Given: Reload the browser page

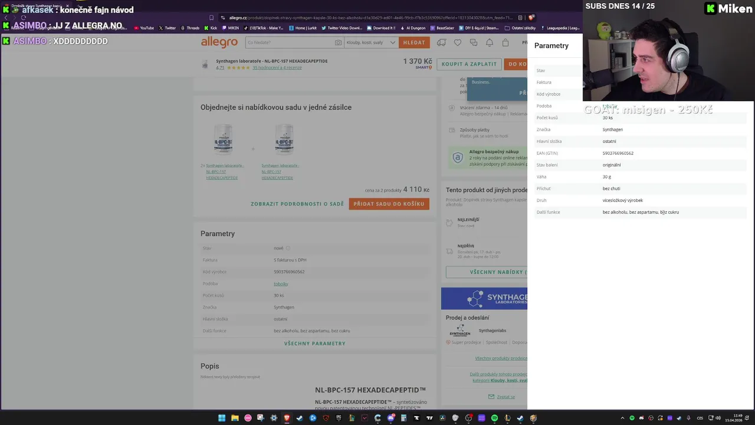Looking at the screenshot, I should click(23, 18).
